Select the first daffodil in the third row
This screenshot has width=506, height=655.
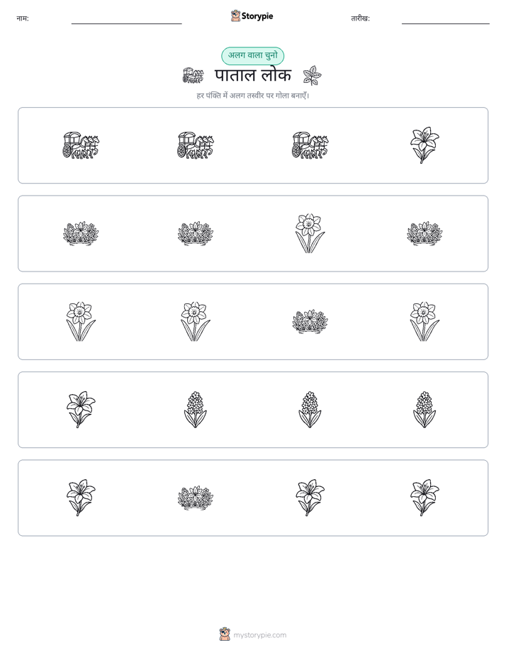pos(81,322)
